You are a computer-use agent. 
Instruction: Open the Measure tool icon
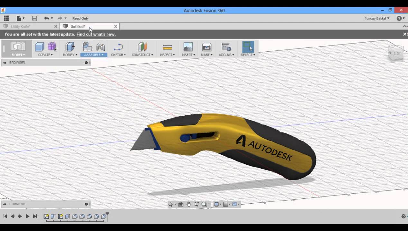(x=167, y=47)
